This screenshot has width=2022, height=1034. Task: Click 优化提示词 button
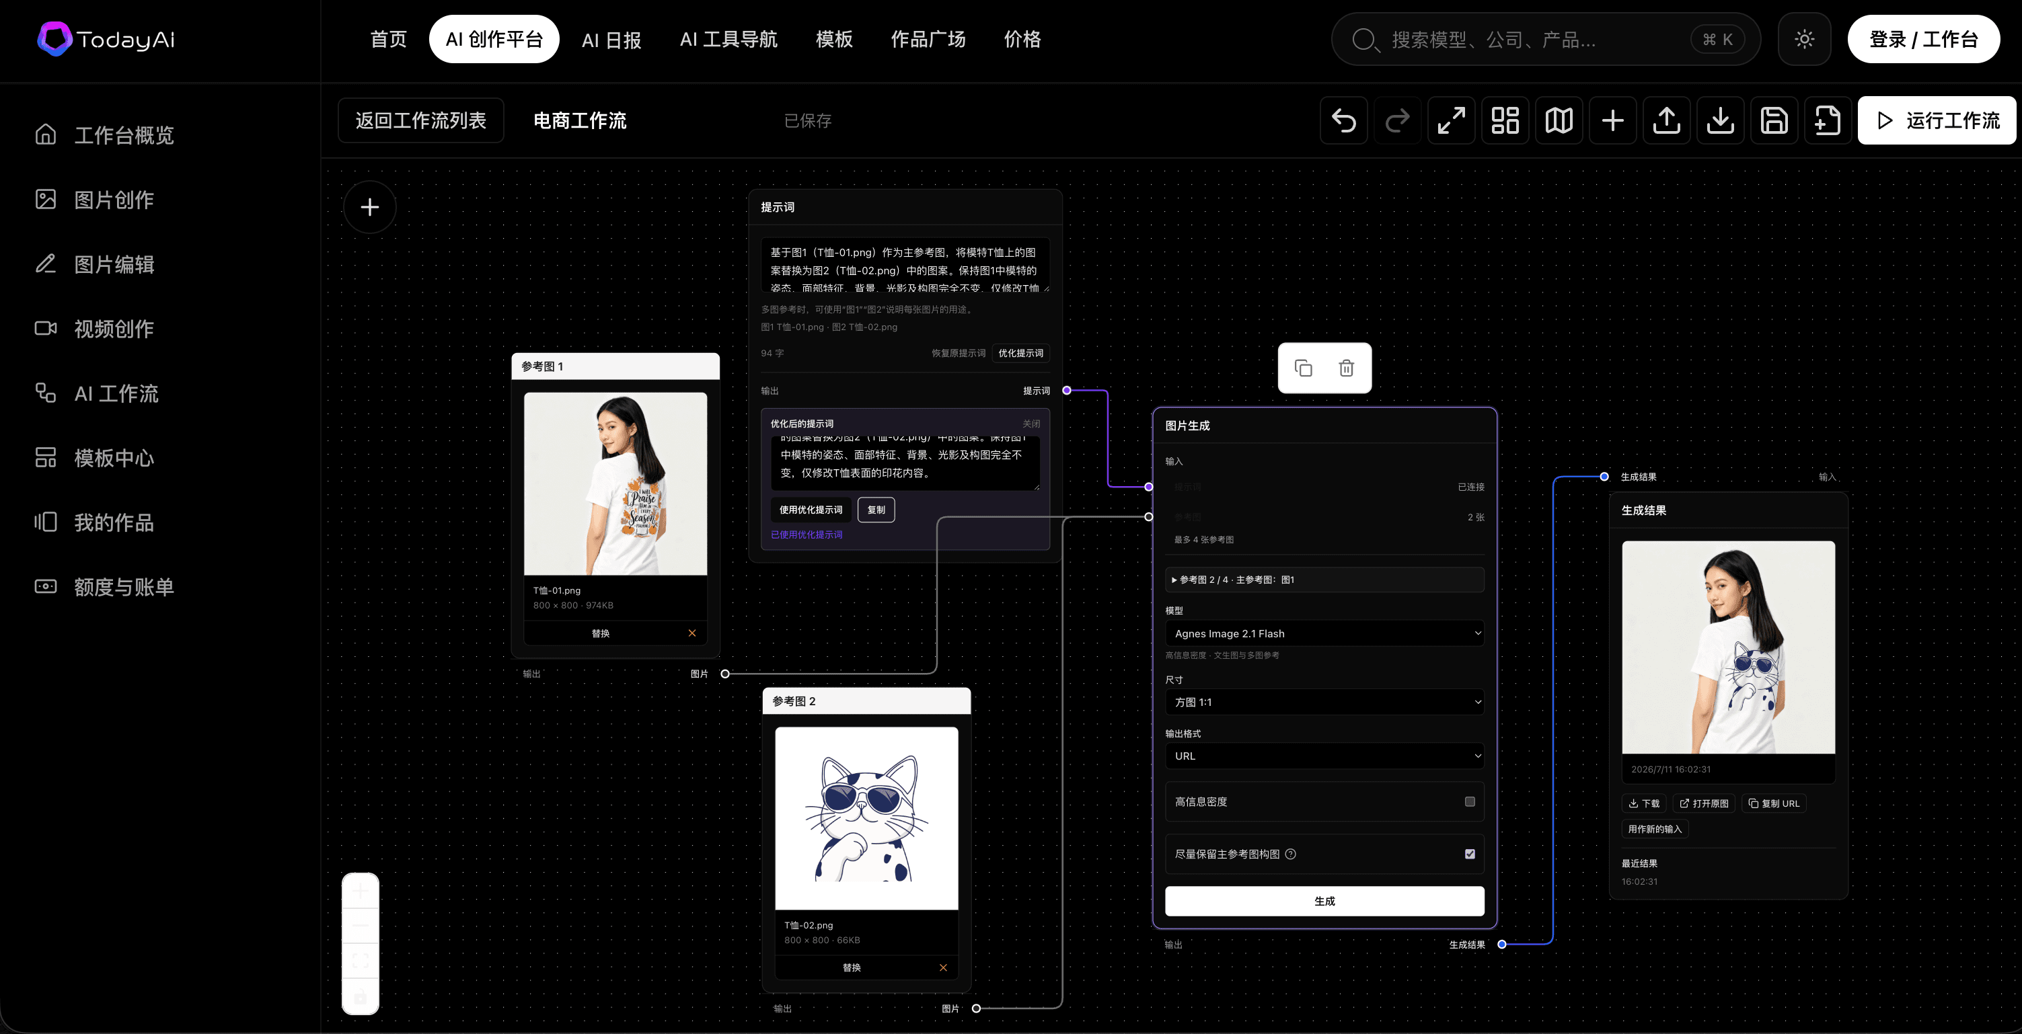pyautogui.click(x=1020, y=353)
